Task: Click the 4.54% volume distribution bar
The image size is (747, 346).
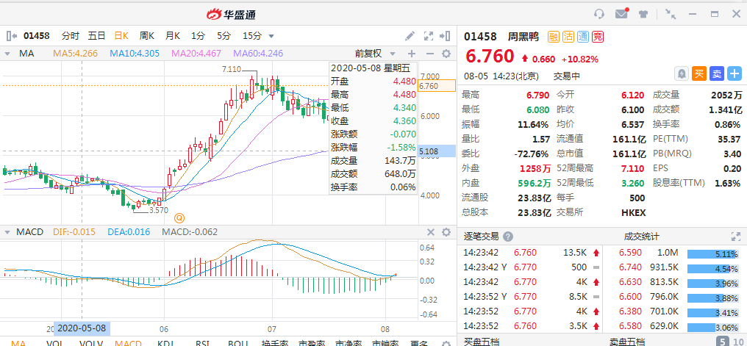Action: 714,268
